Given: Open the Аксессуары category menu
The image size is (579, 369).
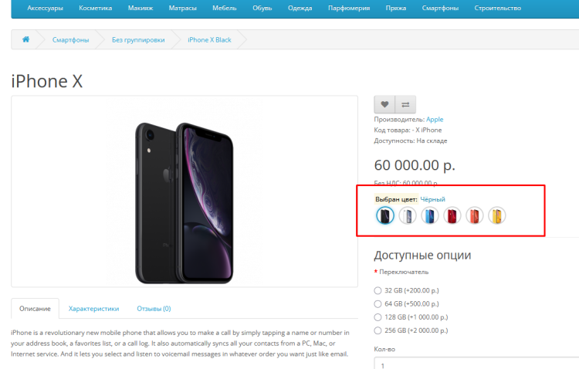Looking at the screenshot, I should coord(45,8).
